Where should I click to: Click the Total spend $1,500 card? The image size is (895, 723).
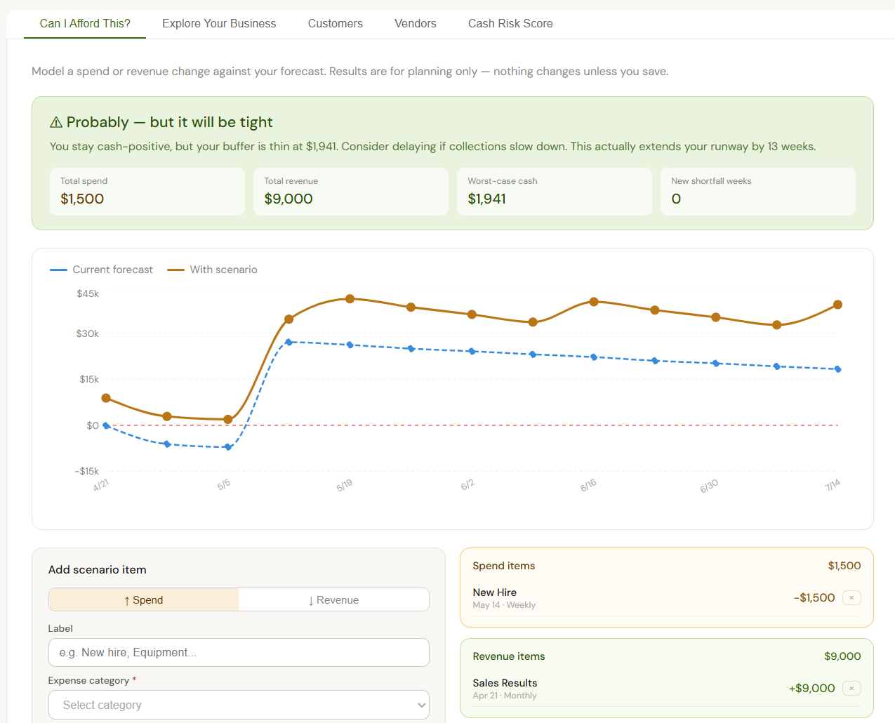[x=147, y=192]
